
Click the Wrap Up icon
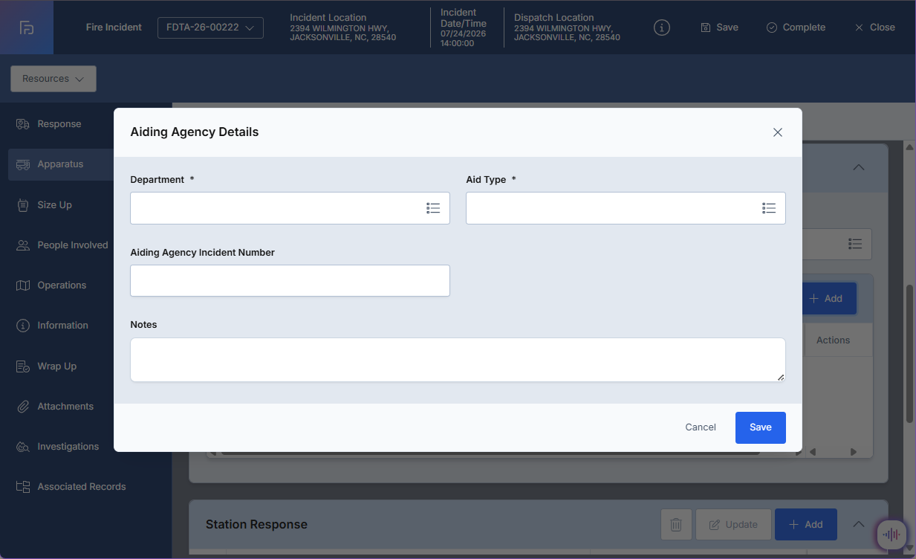(23, 366)
